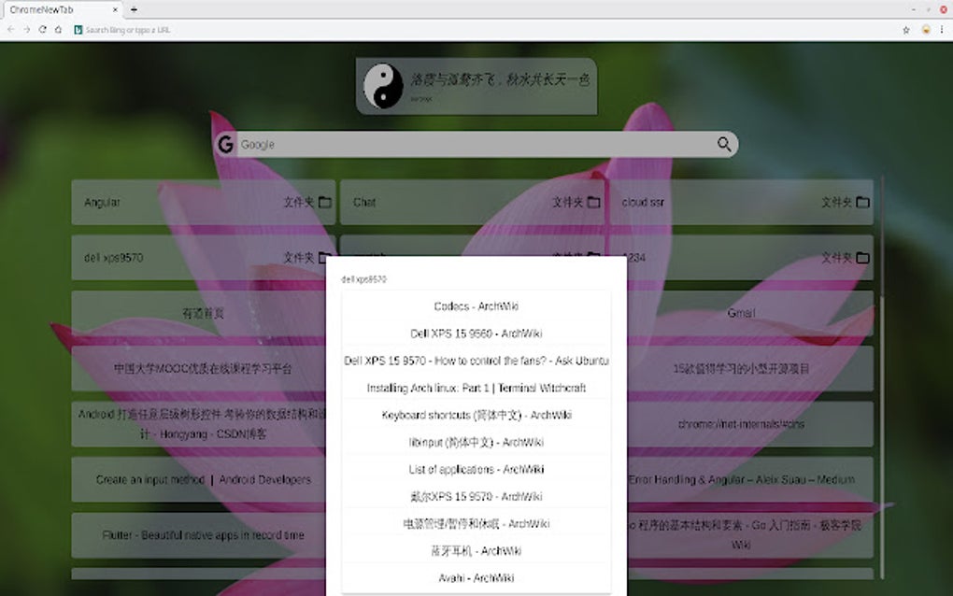The height and width of the screenshot is (596, 953).
Task: Select 戴尔XPS 15 9570 - ArchWiki
Action: [x=476, y=496]
